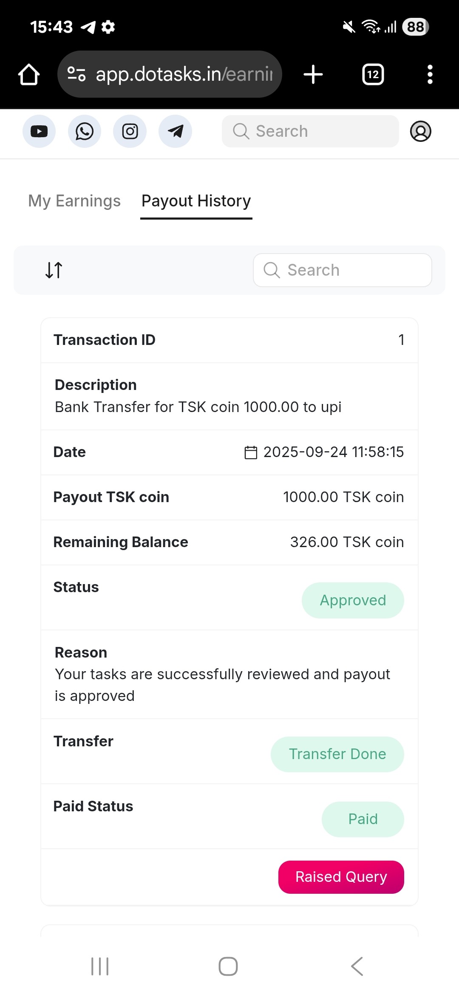Select the Payout History tab
Image resolution: width=459 pixels, height=994 pixels.
196,201
